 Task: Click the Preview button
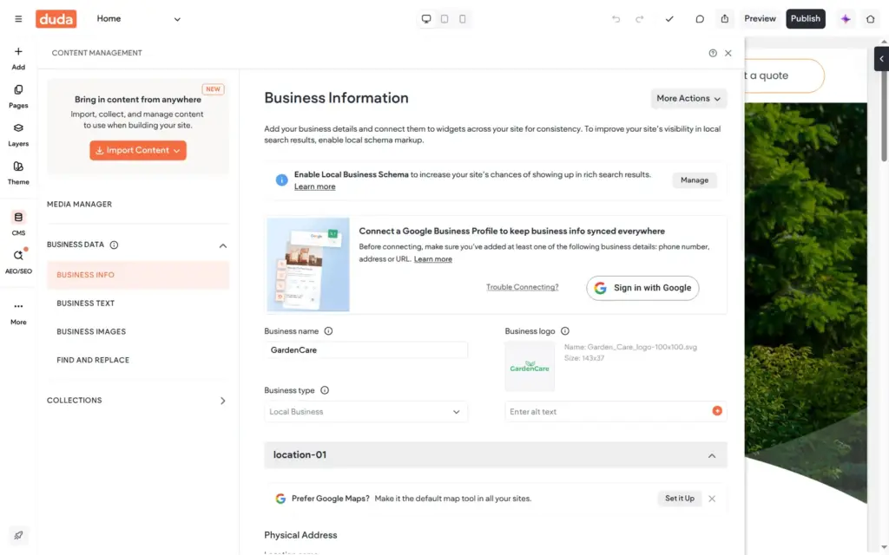[x=760, y=19]
